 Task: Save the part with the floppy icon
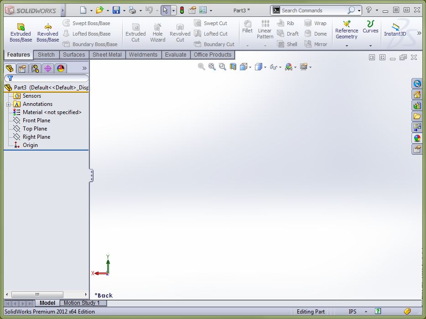(116, 10)
